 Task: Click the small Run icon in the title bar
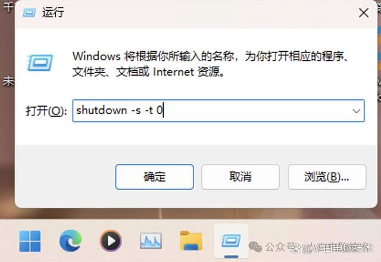pyautogui.click(x=29, y=13)
